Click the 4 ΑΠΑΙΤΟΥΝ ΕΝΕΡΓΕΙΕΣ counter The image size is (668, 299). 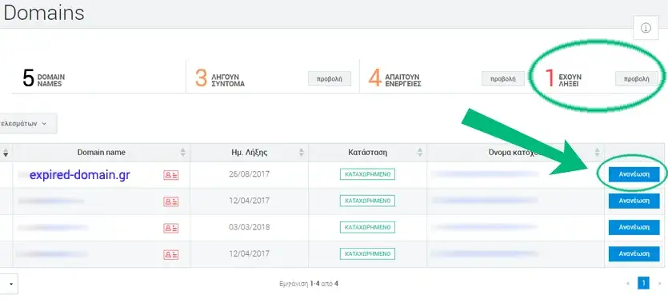click(x=394, y=79)
